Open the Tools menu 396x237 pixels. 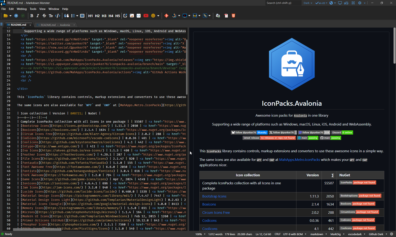coord(33,9)
